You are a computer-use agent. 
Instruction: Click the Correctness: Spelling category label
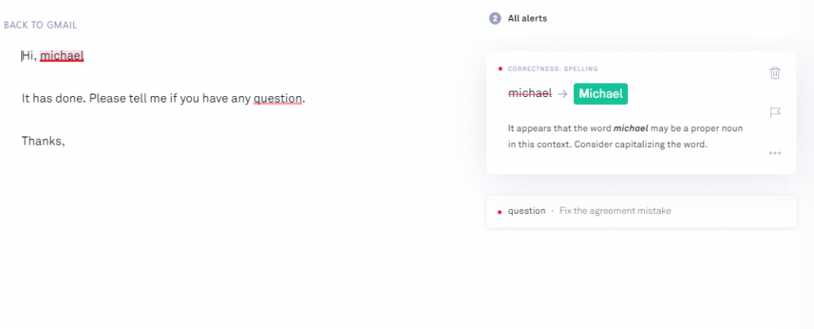553,68
